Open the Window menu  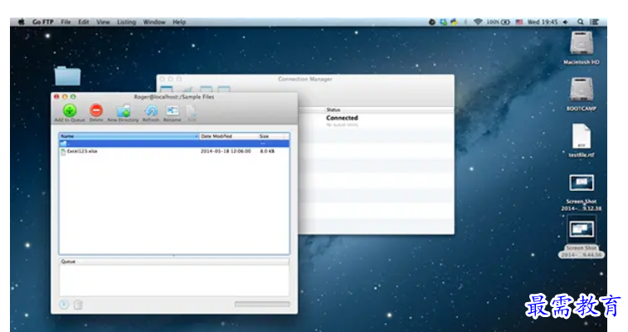point(154,22)
